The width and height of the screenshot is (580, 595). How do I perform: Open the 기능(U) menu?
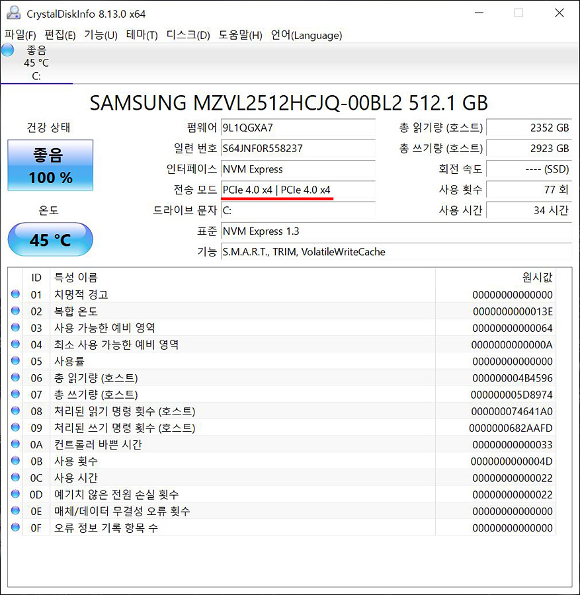pos(101,35)
